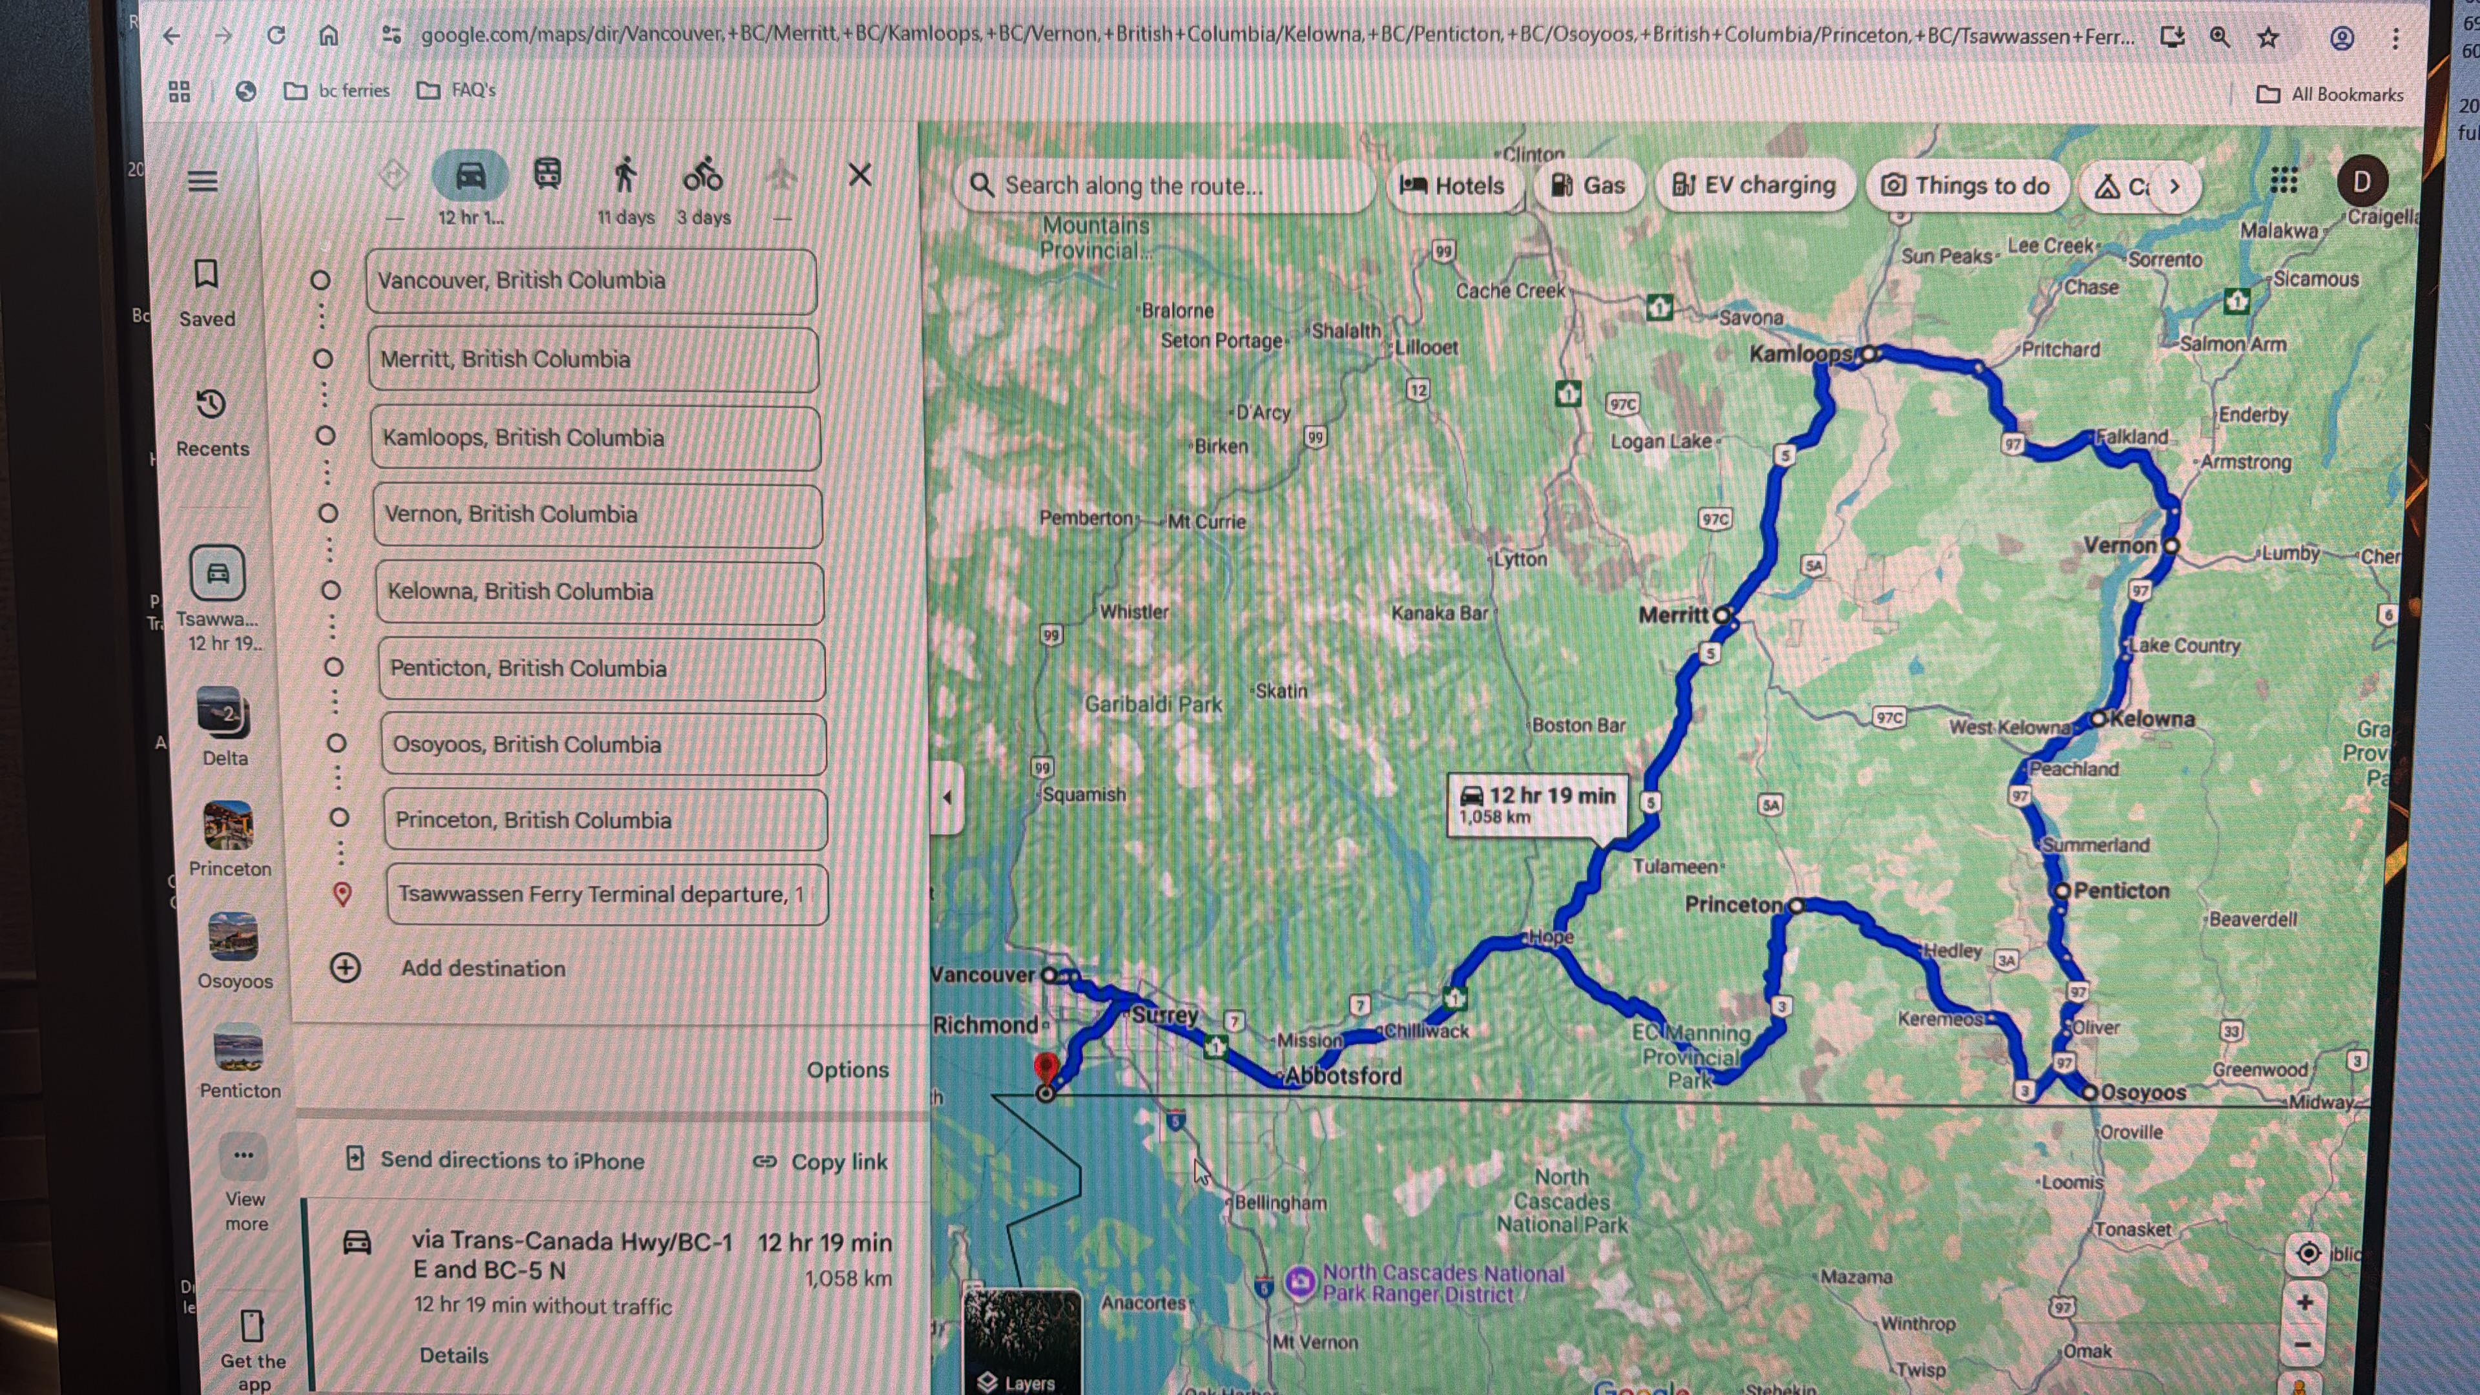
Task: Click View more in the sidebar
Action: click(x=245, y=1183)
